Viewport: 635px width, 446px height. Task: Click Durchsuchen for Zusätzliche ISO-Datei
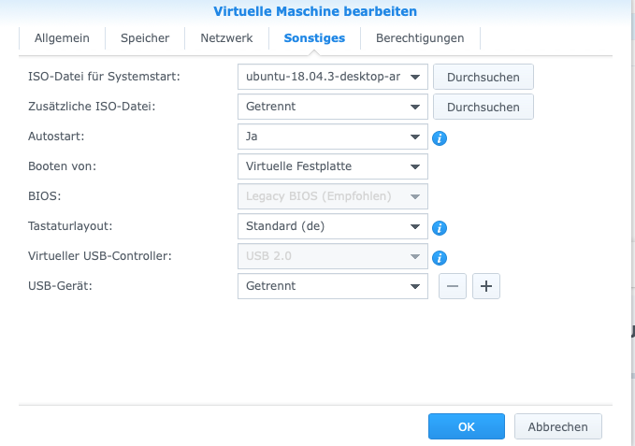(483, 107)
